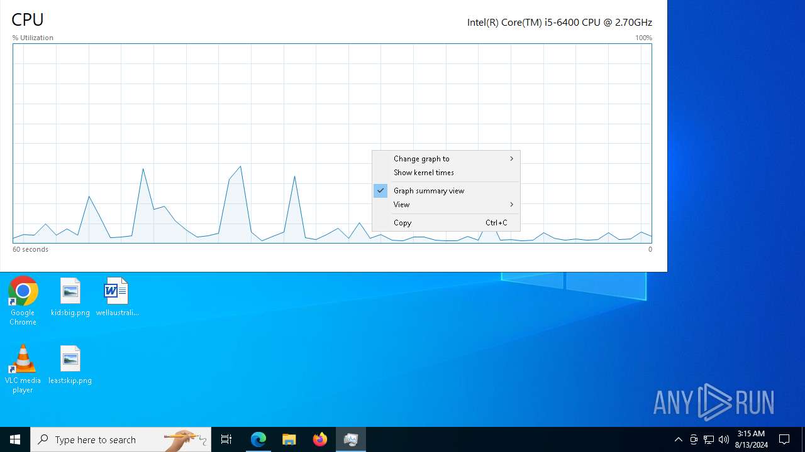Show hidden system tray icons
The image size is (805, 452).
[x=678, y=439]
